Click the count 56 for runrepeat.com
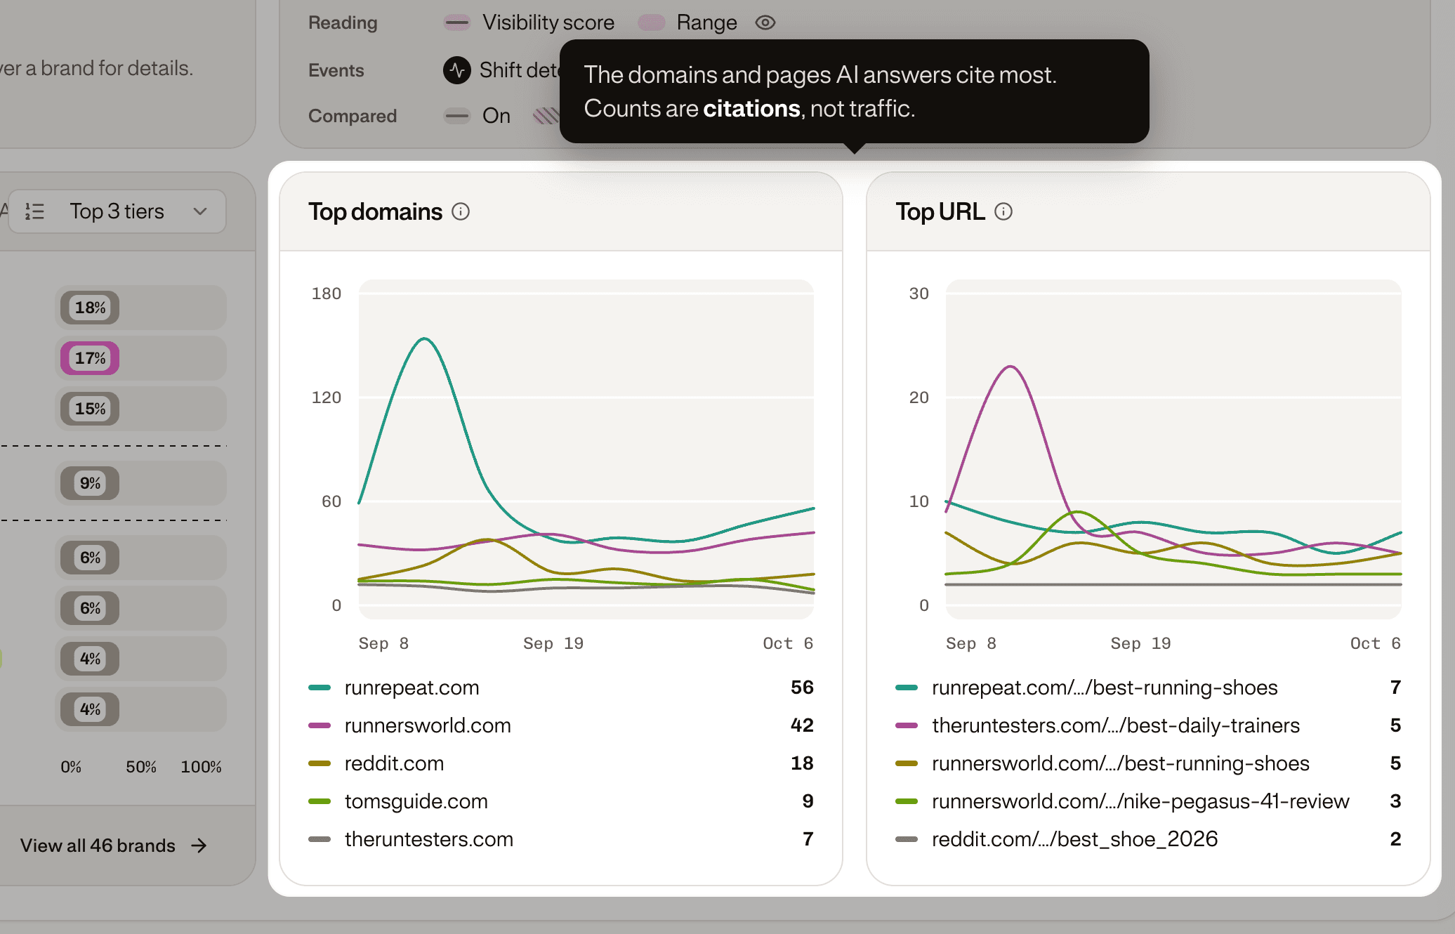This screenshot has width=1455, height=934. 802,688
